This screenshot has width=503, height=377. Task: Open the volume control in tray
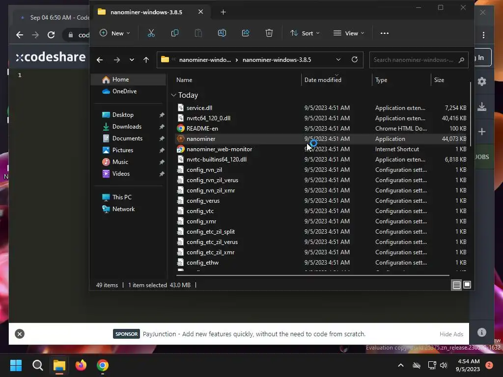click(444, 365)
